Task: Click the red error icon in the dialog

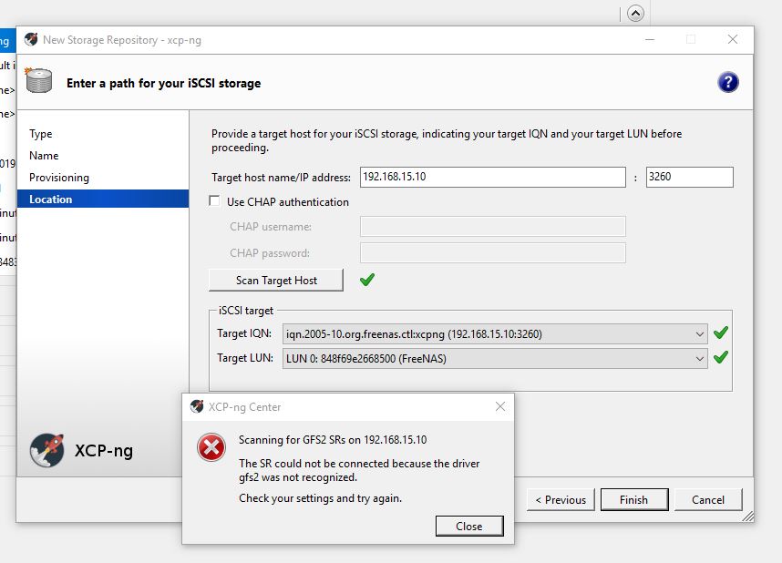Action: coord(211,446)
